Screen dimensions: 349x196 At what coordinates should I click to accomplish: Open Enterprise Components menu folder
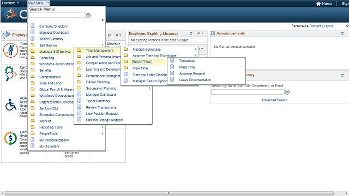56,115
